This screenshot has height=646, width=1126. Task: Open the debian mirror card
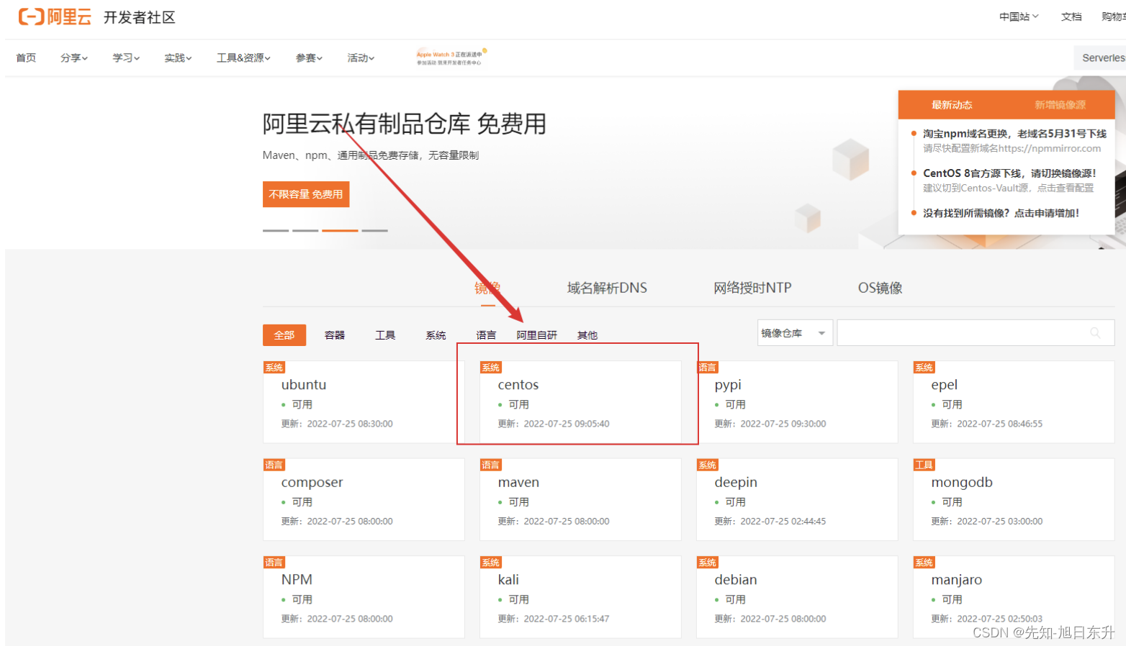point(797,597)
